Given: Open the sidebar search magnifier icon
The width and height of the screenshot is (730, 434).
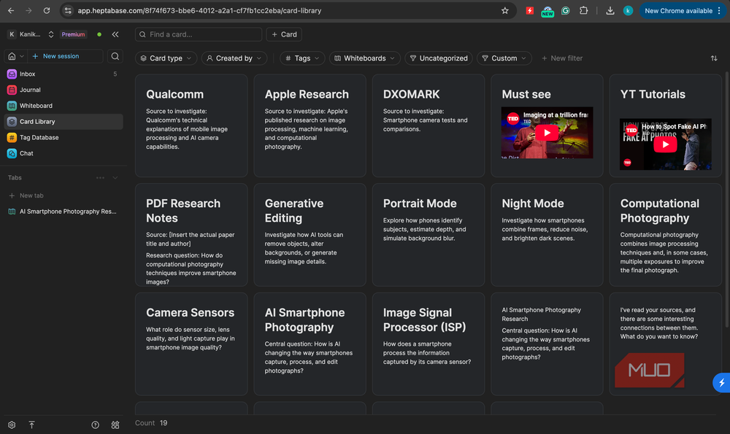Looking at the screenshot, I should pos(115,56).
